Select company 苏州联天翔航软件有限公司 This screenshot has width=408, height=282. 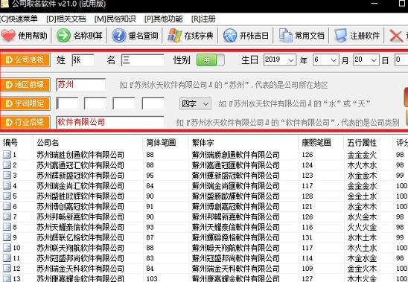80,248
